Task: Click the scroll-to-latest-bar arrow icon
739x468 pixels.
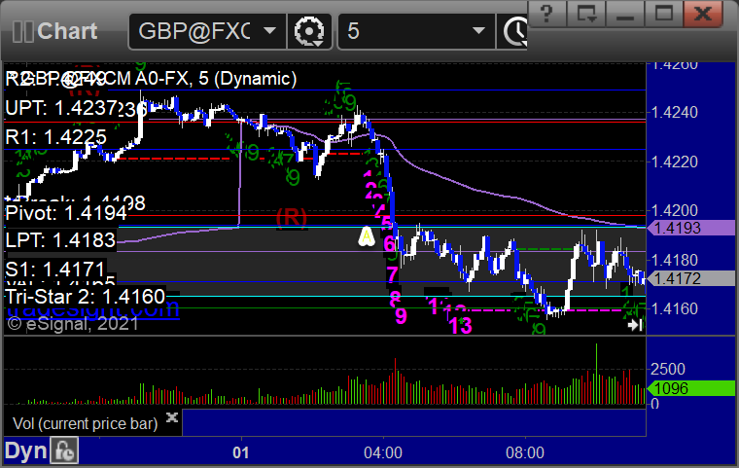Action: [635, 325]
